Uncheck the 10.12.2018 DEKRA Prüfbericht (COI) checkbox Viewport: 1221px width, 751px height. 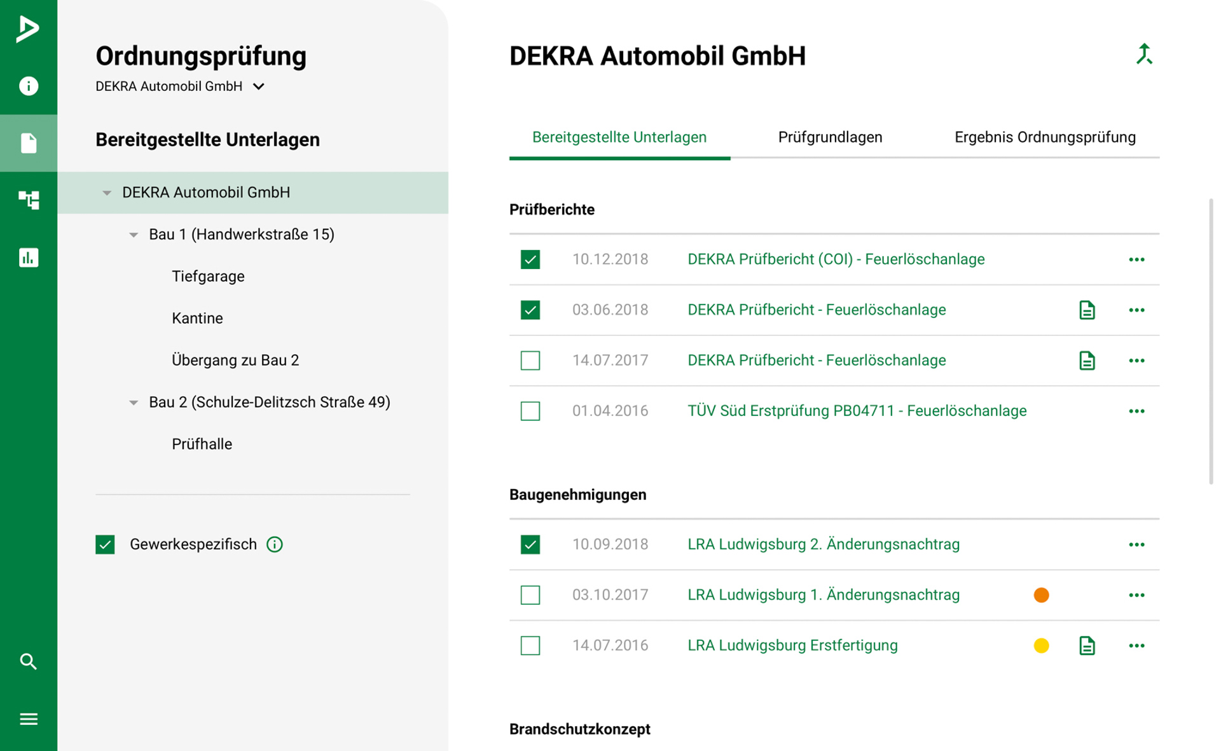point(530,259)
